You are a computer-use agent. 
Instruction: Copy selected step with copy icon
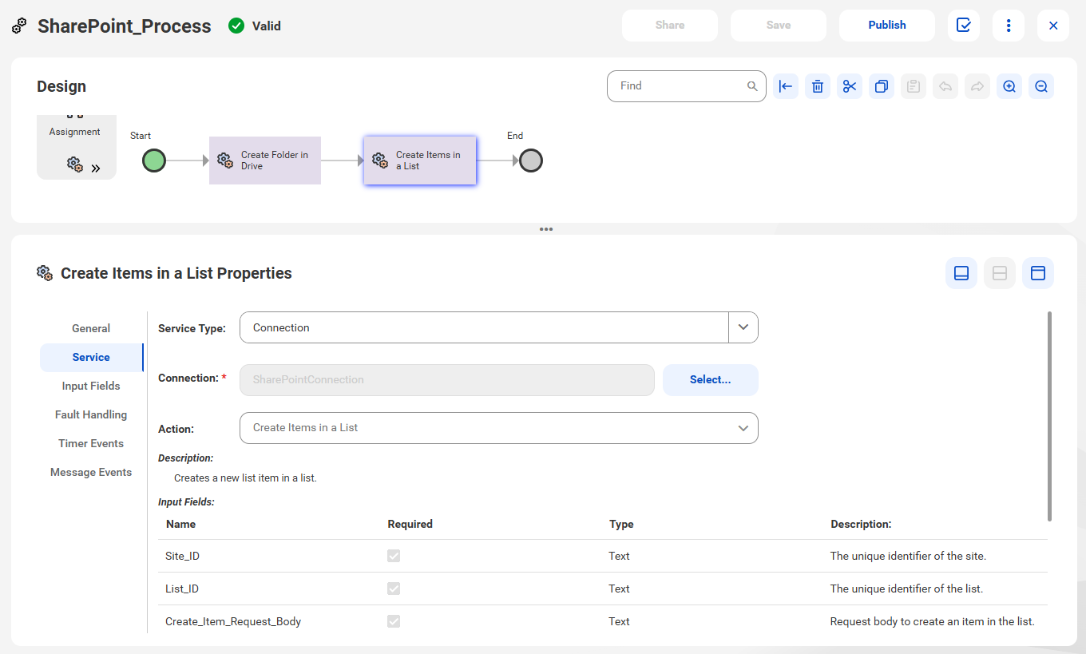point(882,86)
